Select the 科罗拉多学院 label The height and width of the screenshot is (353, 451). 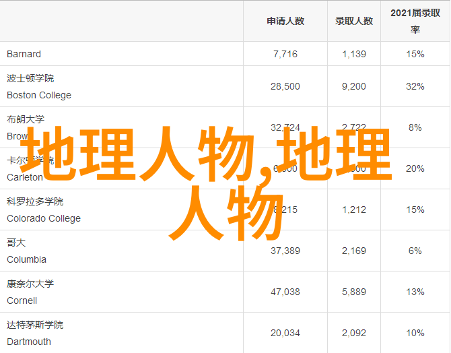[x=35, y=201]
